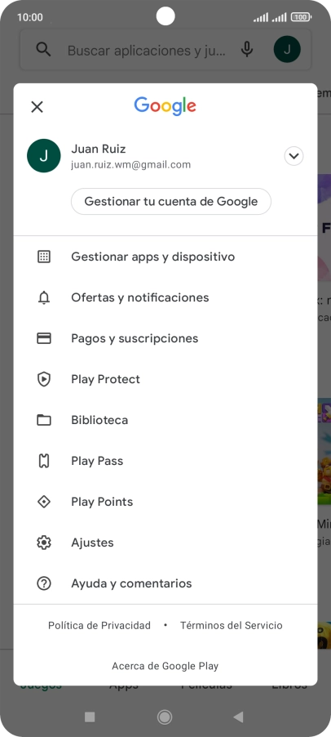Viewport: 331px width, 737px height.
Task: Open the Términos del Servicio link
Action: [232, 626]
